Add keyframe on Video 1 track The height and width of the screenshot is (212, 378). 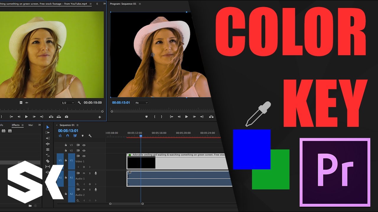point(84,167)
